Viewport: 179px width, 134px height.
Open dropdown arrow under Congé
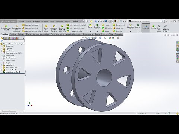(90, 32)
